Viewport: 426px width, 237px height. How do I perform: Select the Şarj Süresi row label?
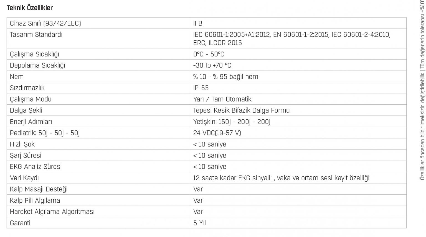26,155
